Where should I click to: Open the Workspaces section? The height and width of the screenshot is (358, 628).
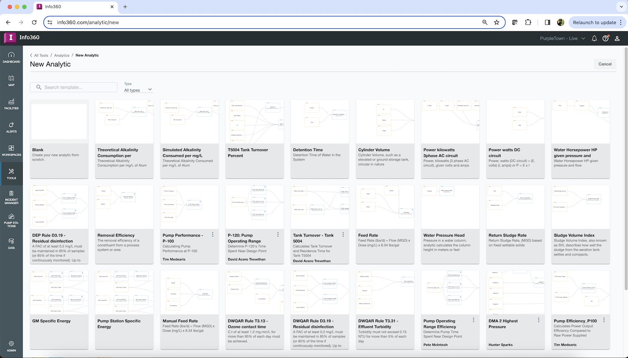tap(11, 151)
